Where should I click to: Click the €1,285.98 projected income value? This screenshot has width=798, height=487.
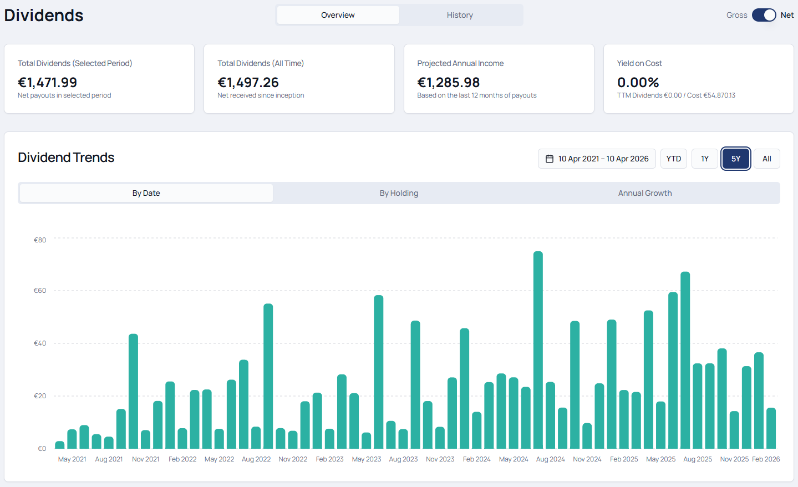(x=448, y=83)
